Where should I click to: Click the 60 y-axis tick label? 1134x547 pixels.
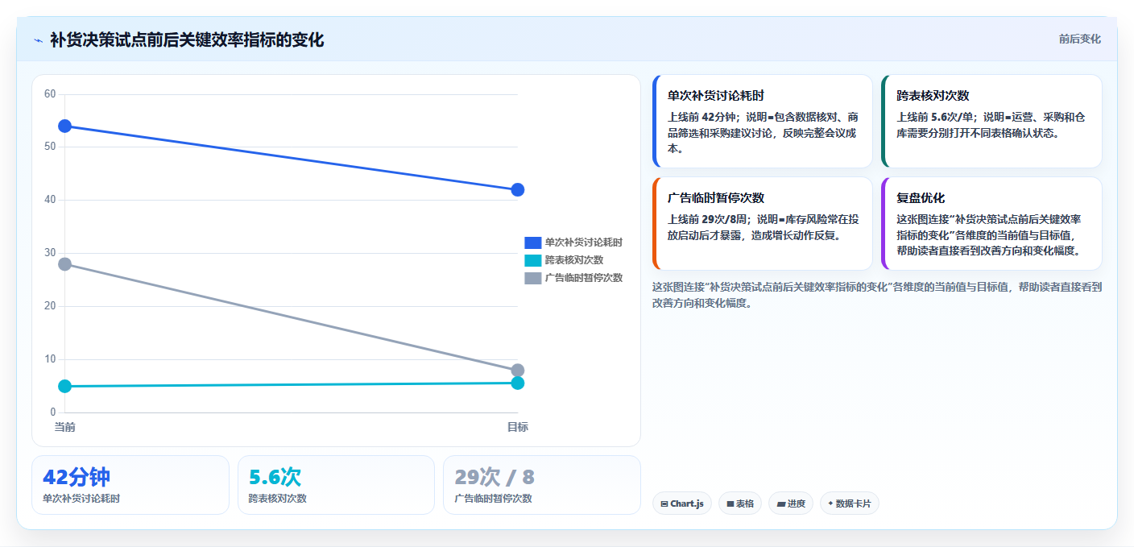[x=50, y=94]
